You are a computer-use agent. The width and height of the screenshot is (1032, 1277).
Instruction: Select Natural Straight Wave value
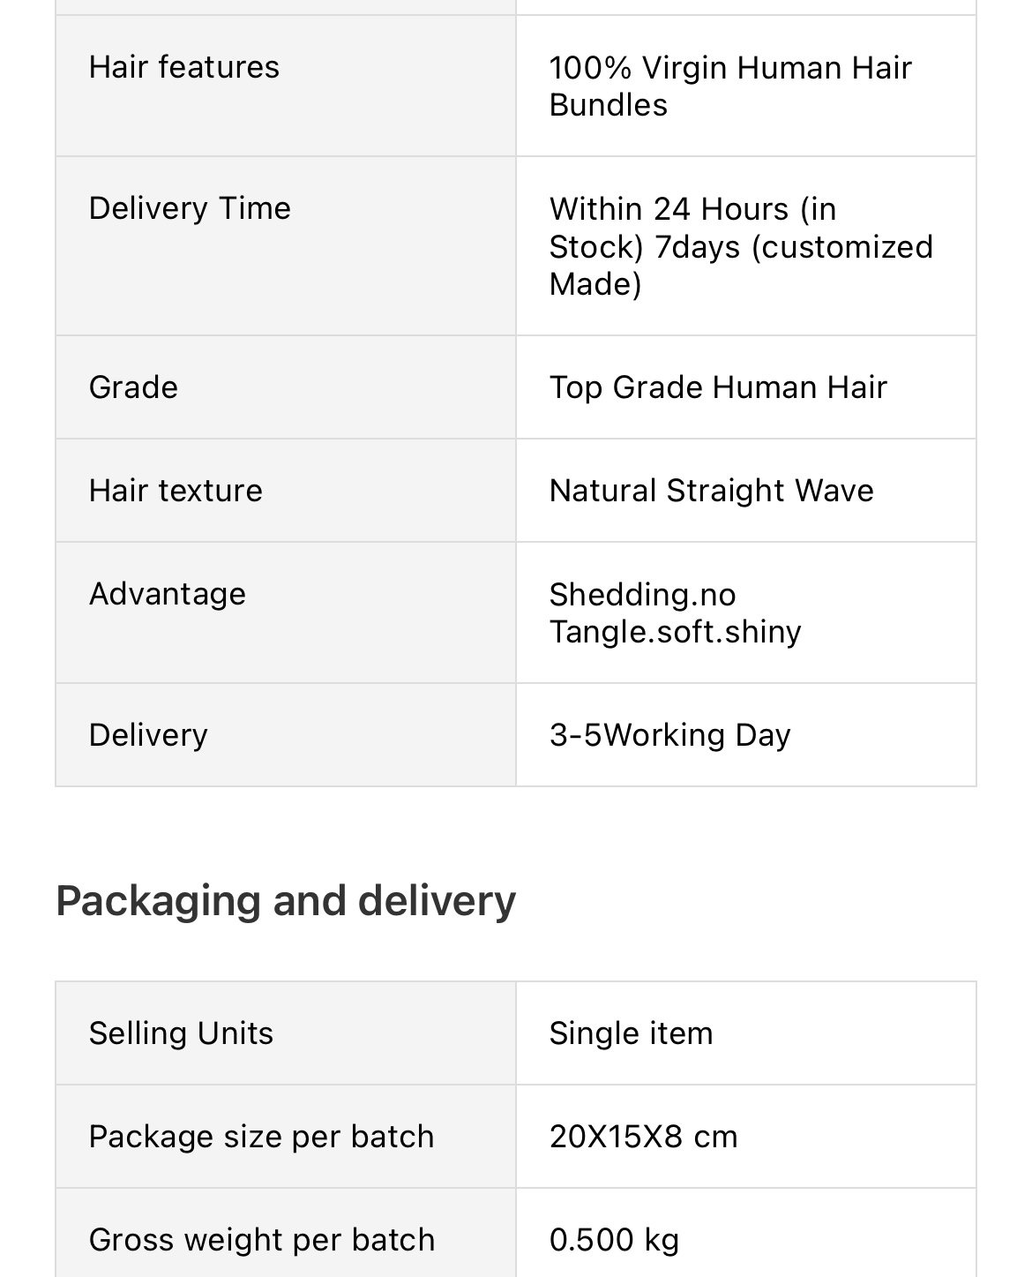711,491
